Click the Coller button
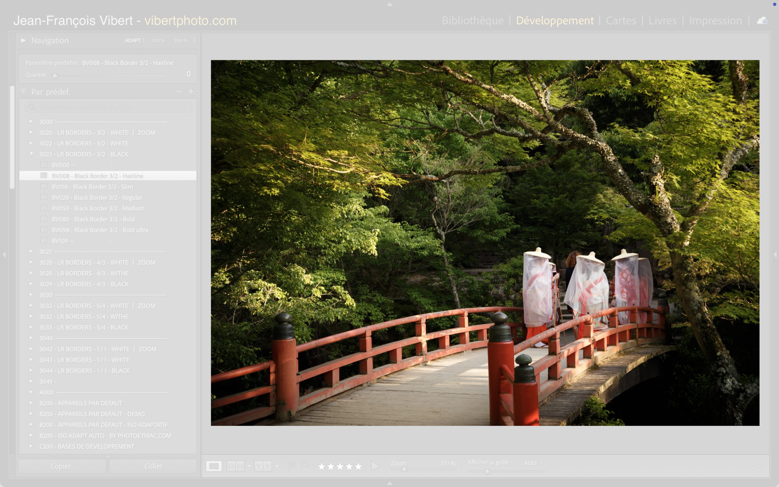Image resolution: width=779 pixels, height=487 pixels. (x=153, y=466)
